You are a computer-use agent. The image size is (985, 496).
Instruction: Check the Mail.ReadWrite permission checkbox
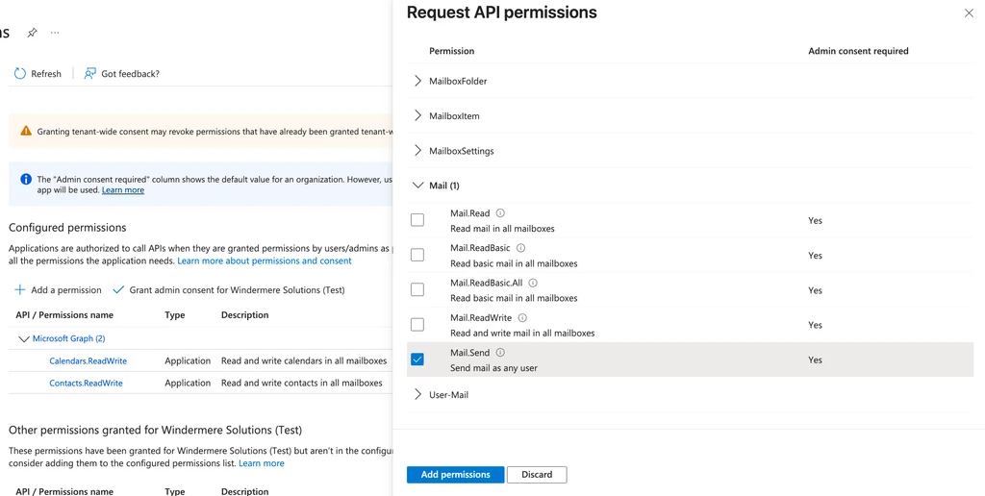coord(417,325)
